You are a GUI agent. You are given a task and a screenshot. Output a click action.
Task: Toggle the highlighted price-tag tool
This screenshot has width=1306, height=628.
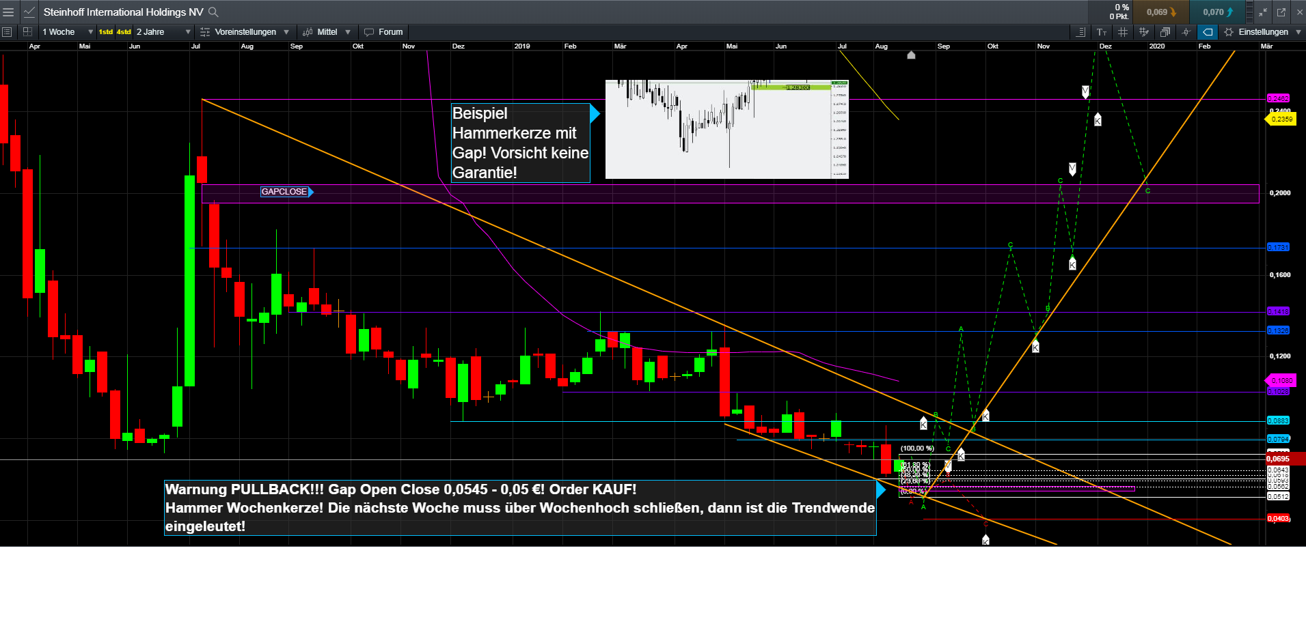tap(1208, 31)
